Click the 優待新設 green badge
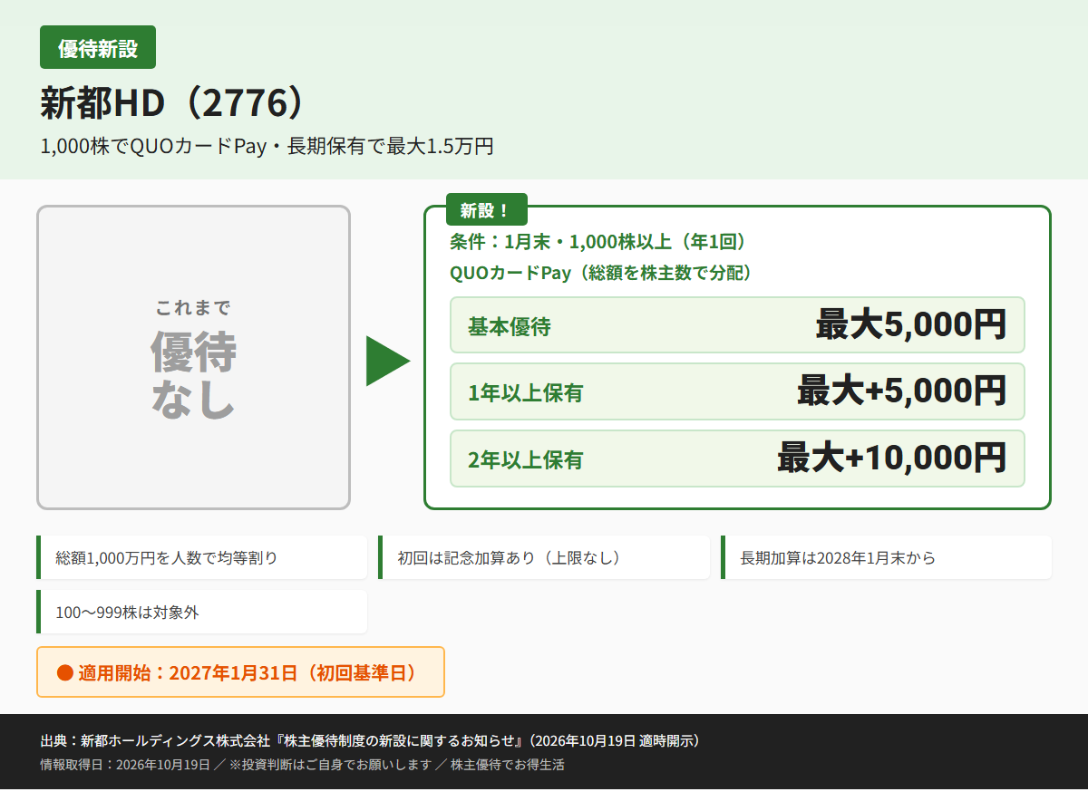Image resolution: width=1088 pixels, height=811 pixels. (98, 47)
